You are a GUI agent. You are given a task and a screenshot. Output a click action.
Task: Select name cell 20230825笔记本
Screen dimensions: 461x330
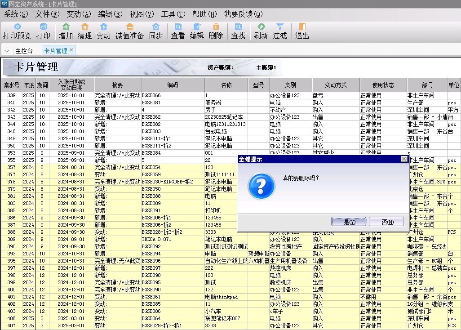[x=226, y=117]
